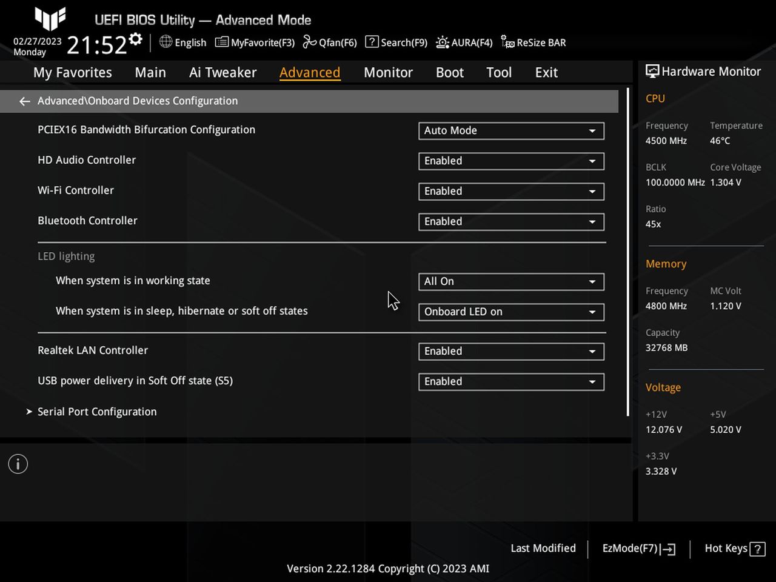Switch to Monitor tab

[x=388, y=73]
